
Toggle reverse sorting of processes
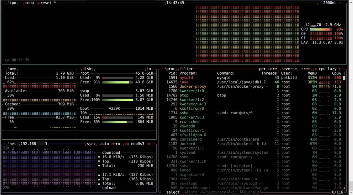289,69
